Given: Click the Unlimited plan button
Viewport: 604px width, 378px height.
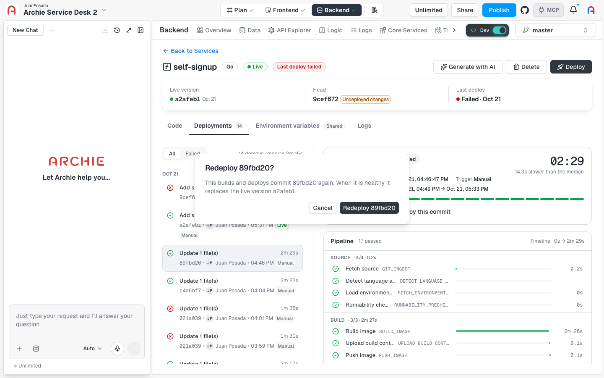Looking at the screenshot, I should click(429, 10).
